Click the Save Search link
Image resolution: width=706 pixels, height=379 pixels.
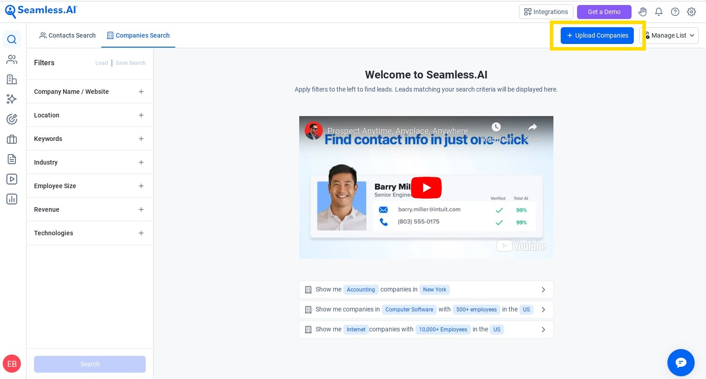[131, 63]
